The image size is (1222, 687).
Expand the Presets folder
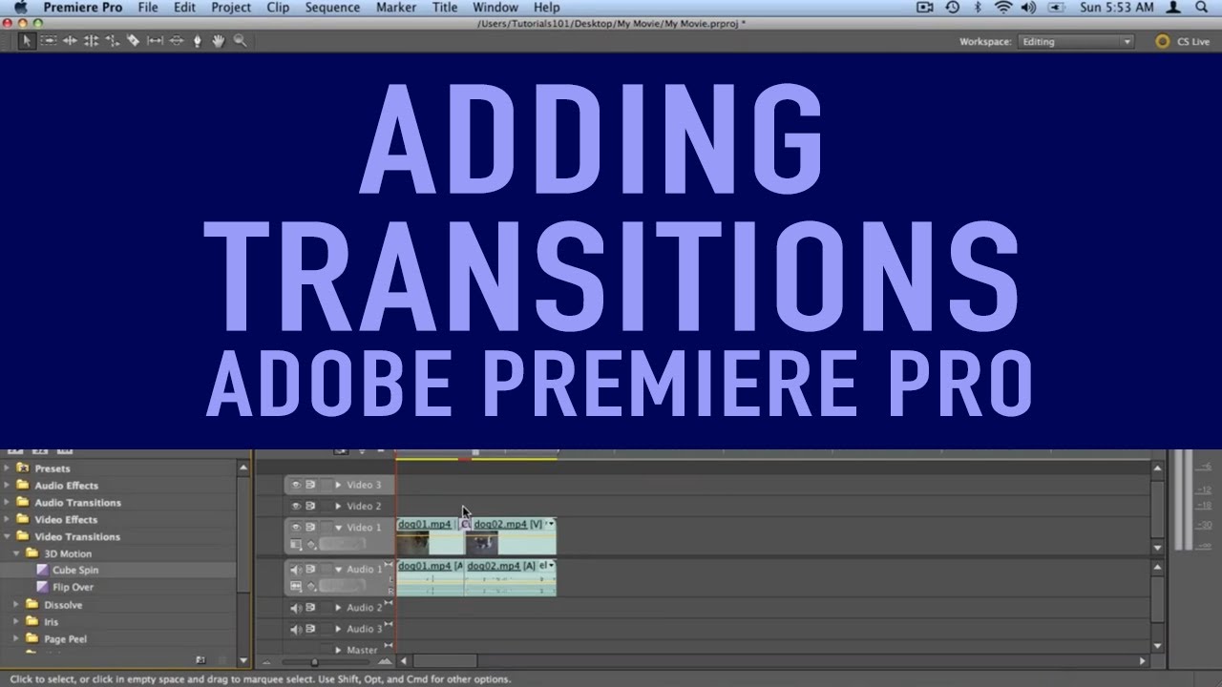(x=8, y=468)
